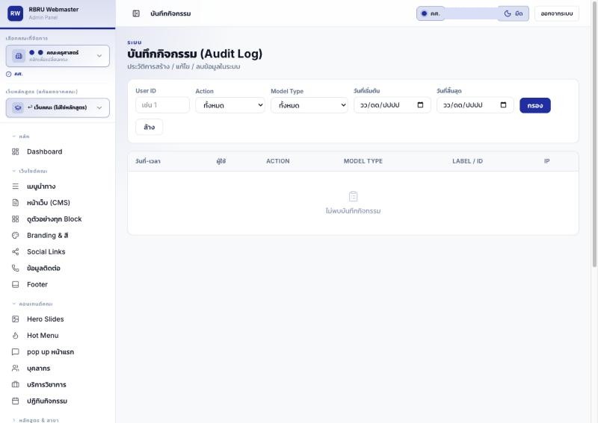Image resolution: width=598 pixels, height=423 pixels.
Task: Click into the User ID input field
Action: (162, 105)
